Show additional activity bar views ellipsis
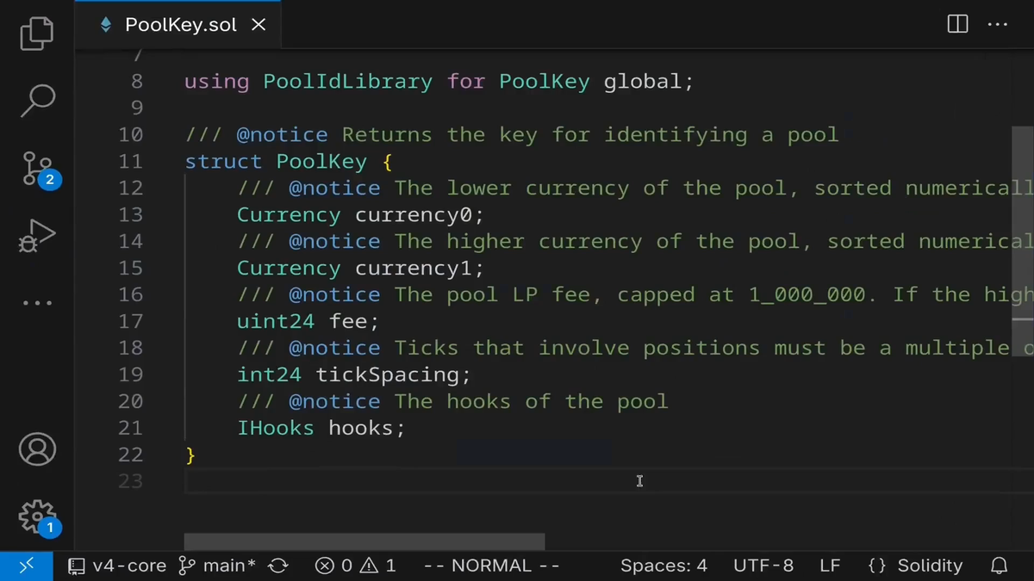The width and height of the screenshot is (1034, 581). 37,303
